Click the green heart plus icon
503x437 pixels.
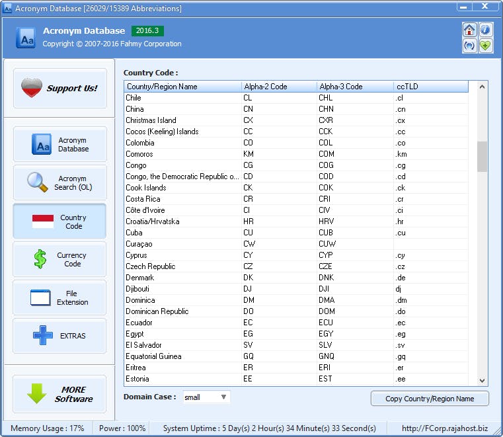[x=486, y=46]
